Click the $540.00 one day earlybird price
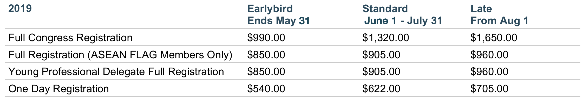Viewport: 583px width, 100px height. 266,89
